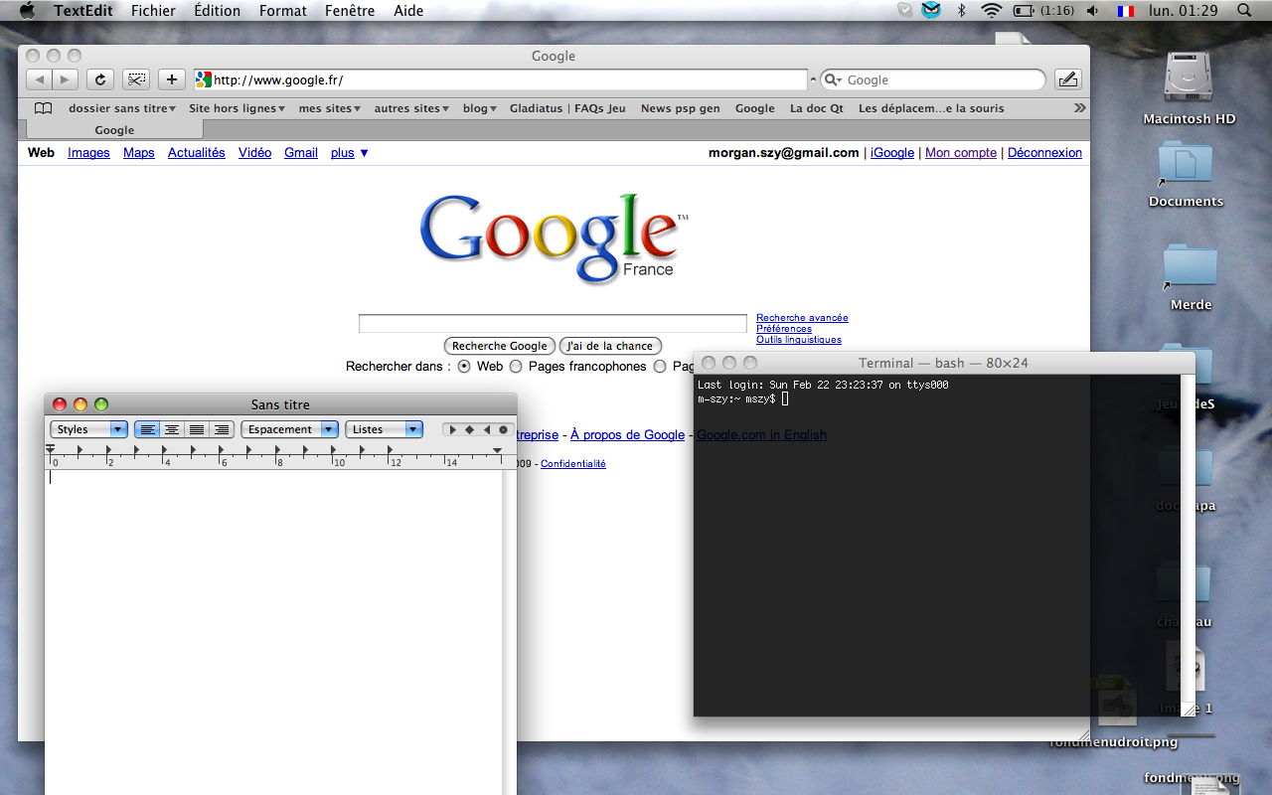The image size is (1272, 795).
Task: Open the Fenêtre menu
Action: tap(350, 11)
